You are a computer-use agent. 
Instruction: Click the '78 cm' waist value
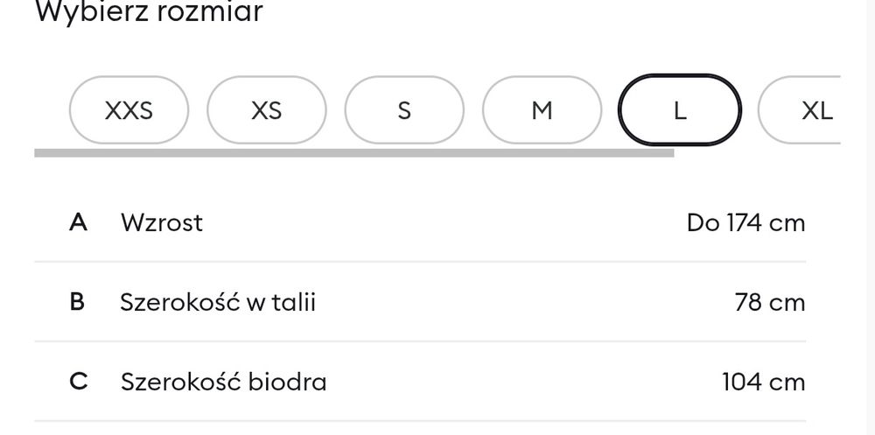pos(770,303)
